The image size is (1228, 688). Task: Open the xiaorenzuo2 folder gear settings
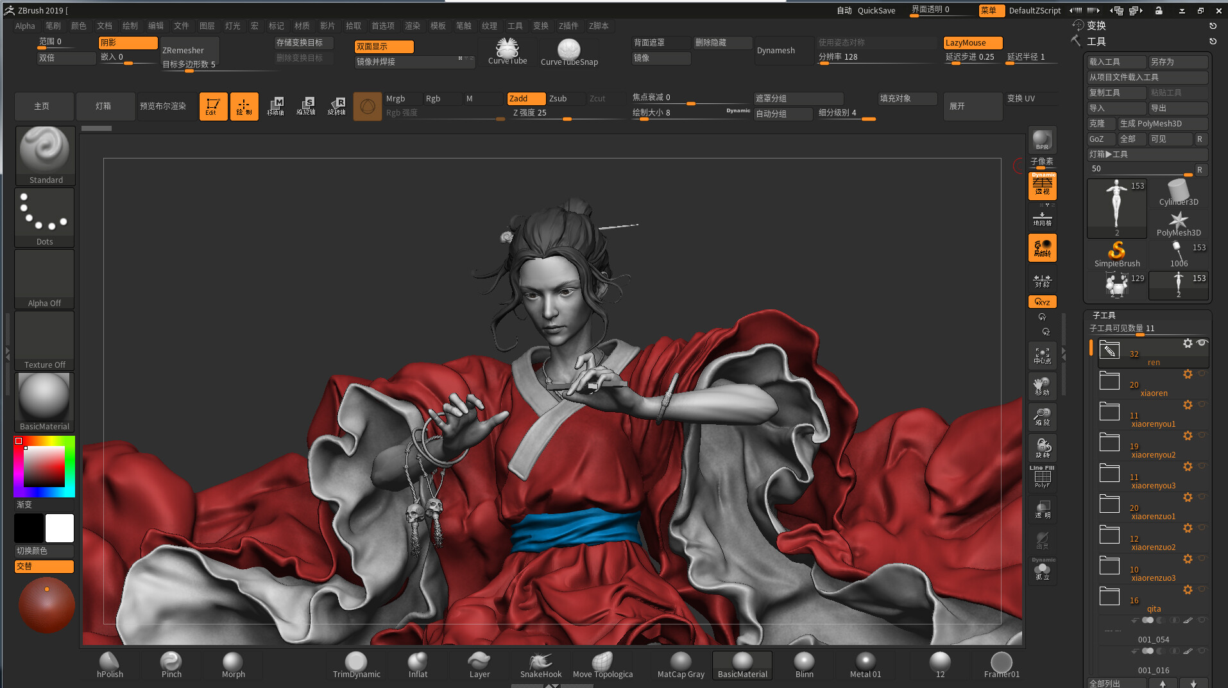1188,528
